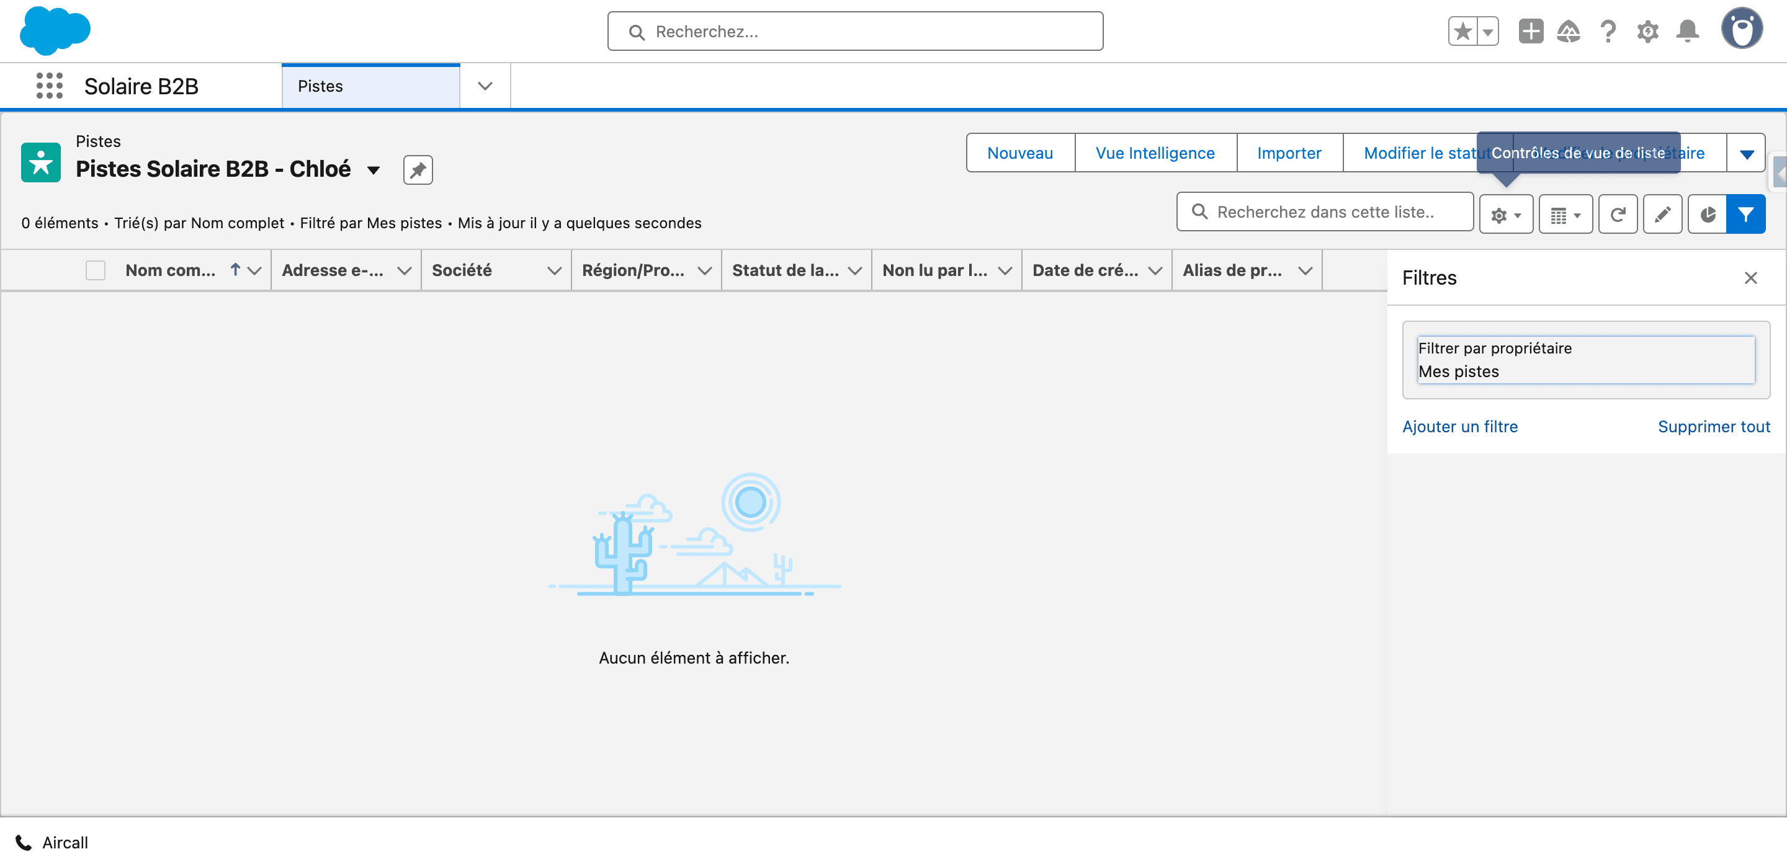Open Date de création column menu
Viewport: 1787px width, 867px height.
point(1155,270)
